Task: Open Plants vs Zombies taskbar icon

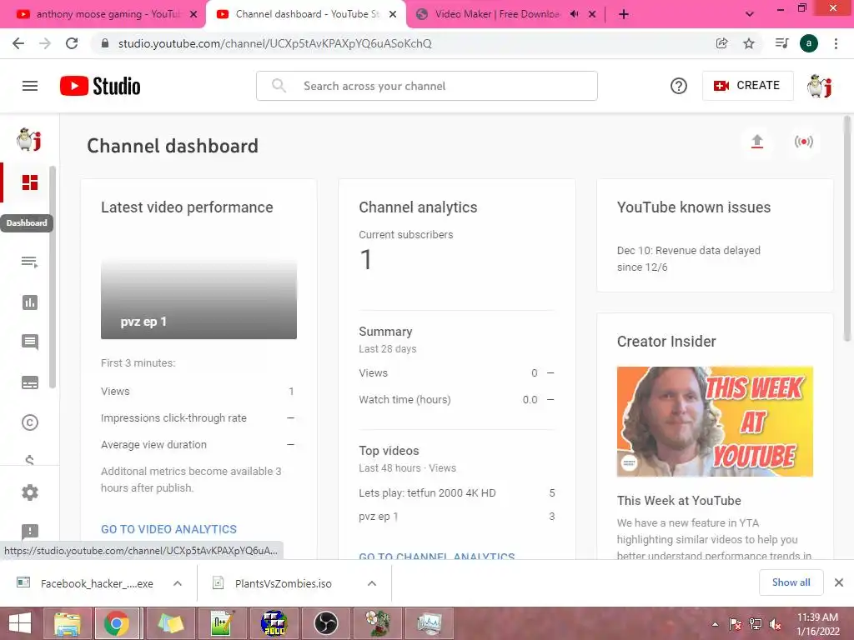Action: (x=378, y=623)
